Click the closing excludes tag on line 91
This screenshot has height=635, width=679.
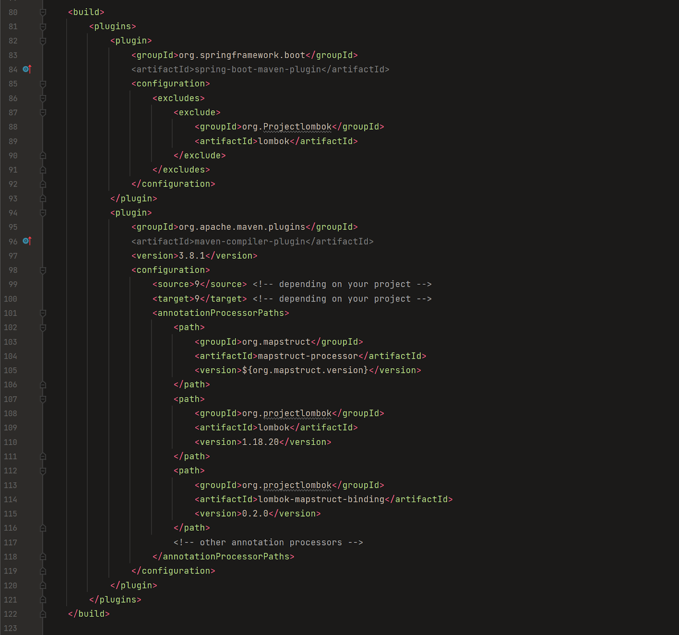(181, 170)
